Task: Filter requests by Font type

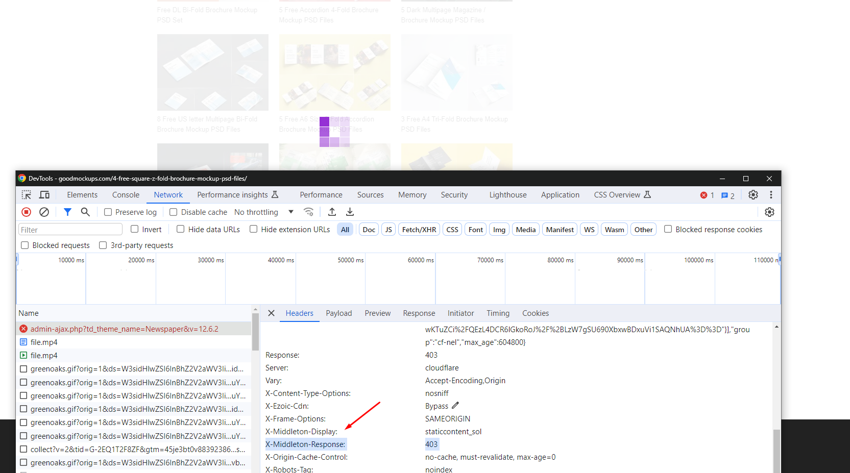Action: pyautogui.click(x=476, y=230)
